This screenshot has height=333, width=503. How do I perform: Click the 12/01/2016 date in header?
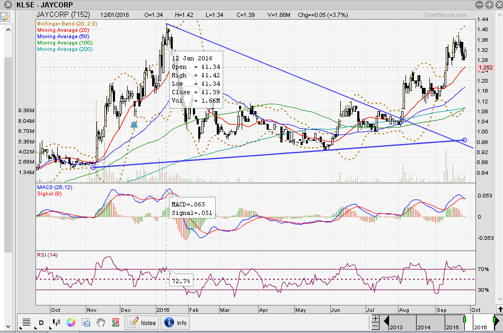tap(114, 15)
